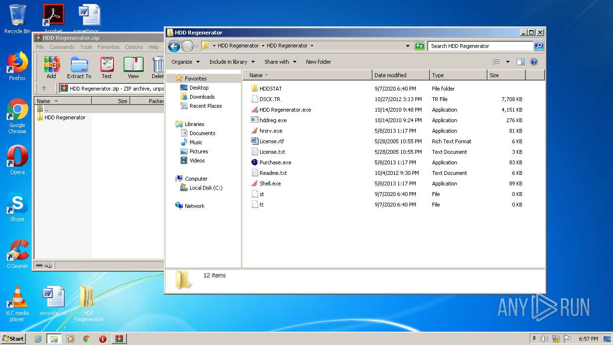
Task: Open Organize dropdown menu
Action: (x=185, y=62)
